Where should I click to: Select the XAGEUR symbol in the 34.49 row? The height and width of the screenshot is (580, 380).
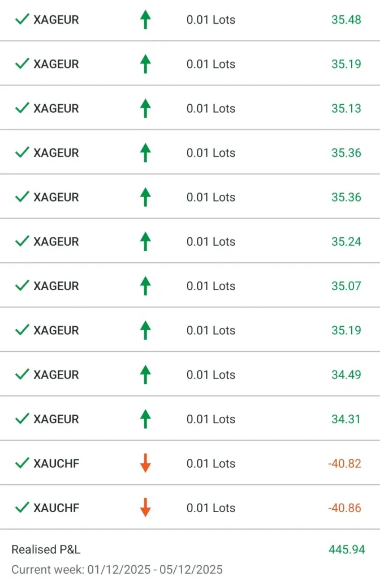pos(56,374)
